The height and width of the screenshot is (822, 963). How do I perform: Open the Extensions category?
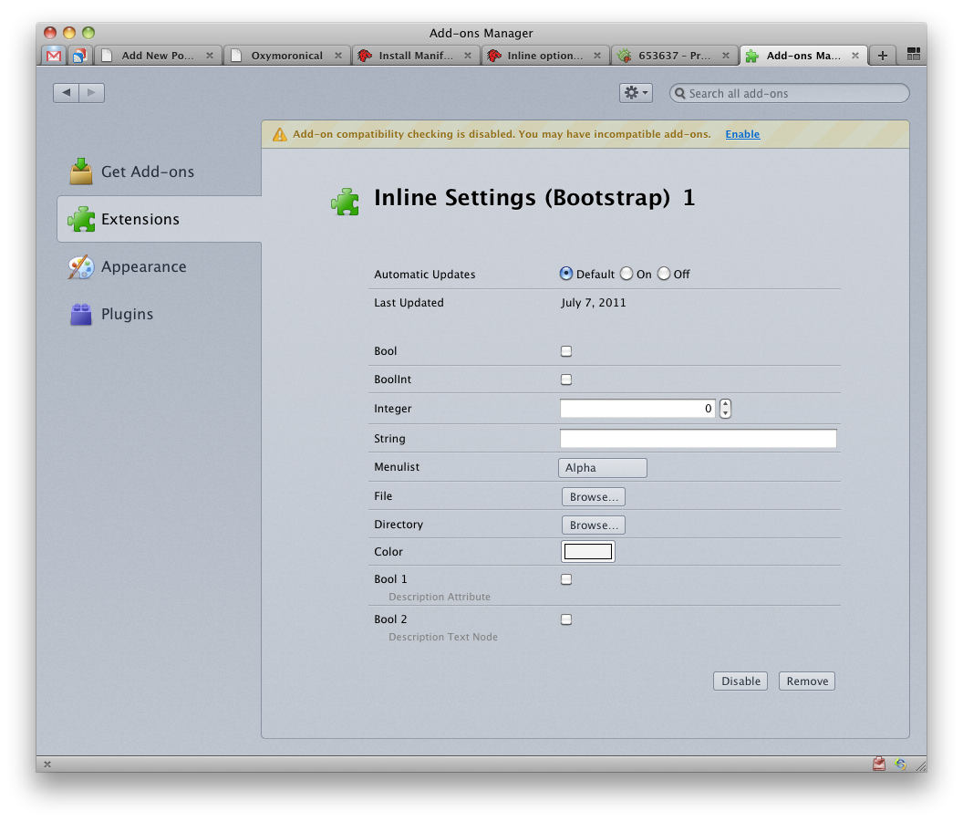(159, 219)
